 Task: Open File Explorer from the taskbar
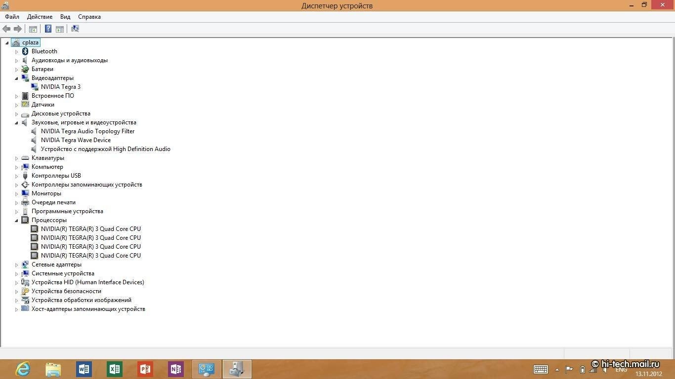pyautogui.click(x=53, y=369)
